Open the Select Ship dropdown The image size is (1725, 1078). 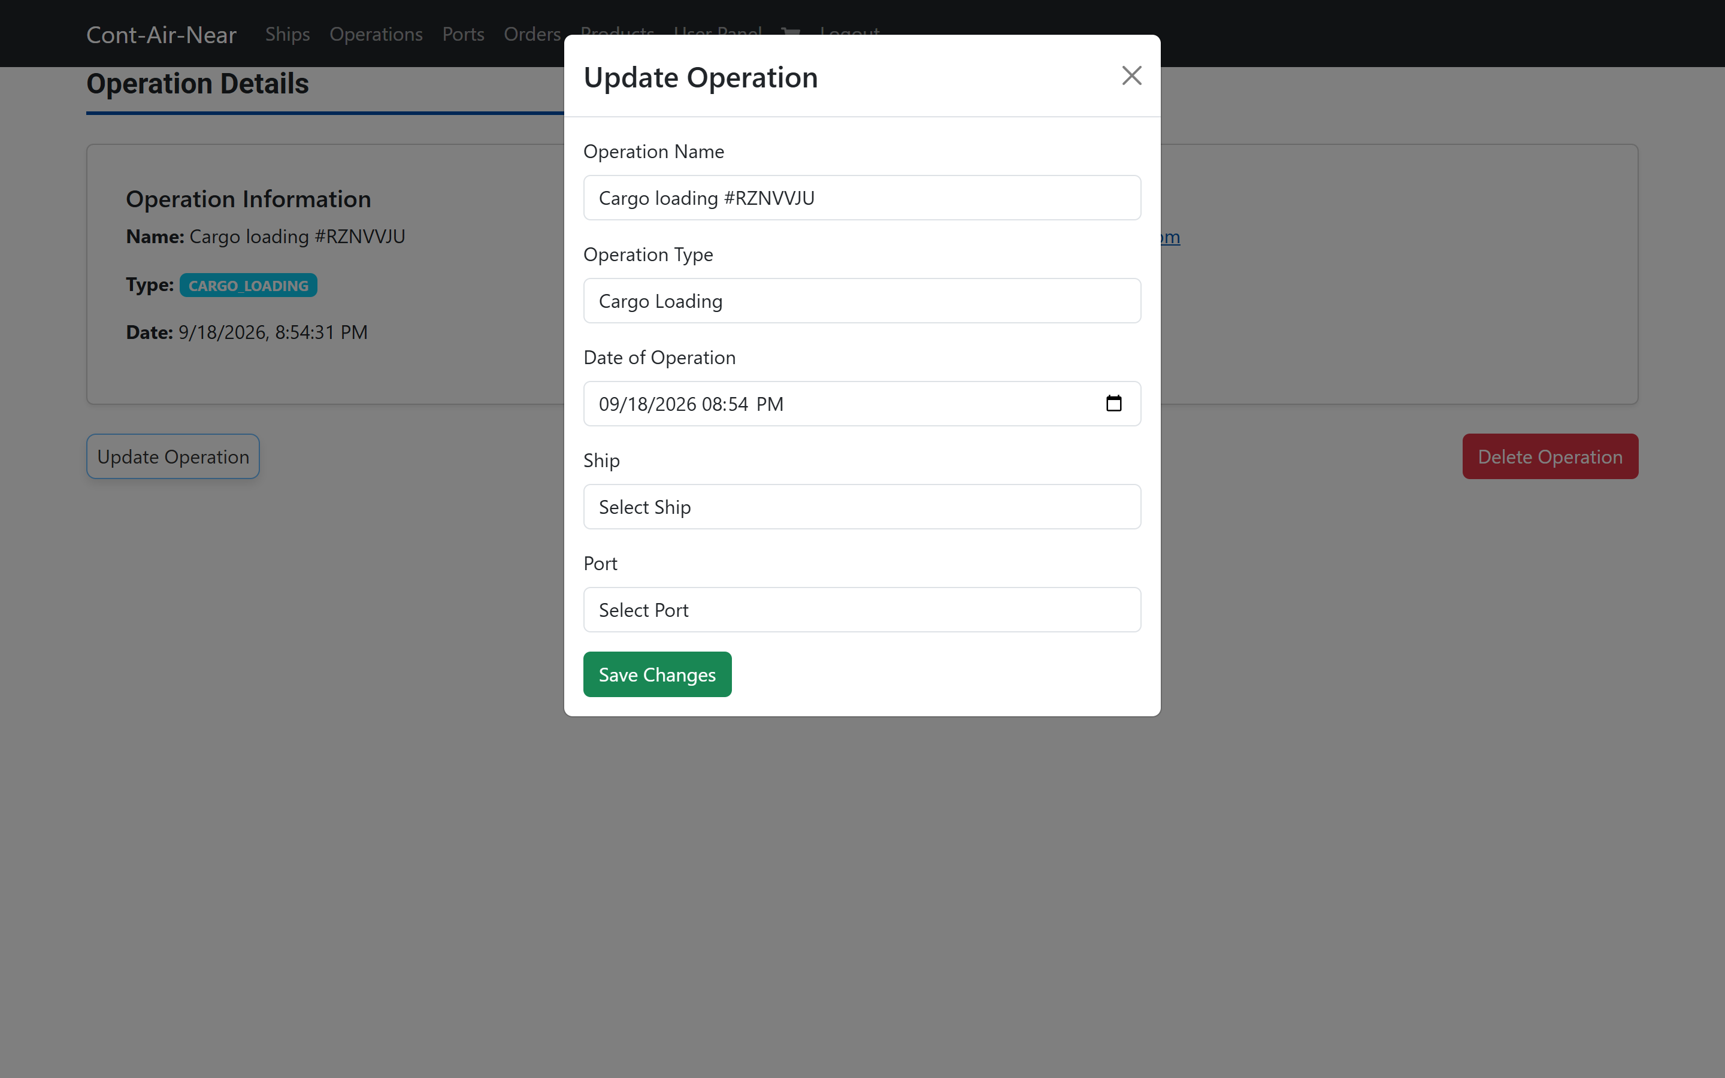[862, 507]
